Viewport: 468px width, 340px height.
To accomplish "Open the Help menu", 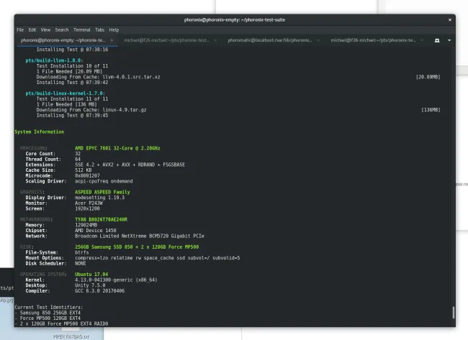I will point(114,29).
